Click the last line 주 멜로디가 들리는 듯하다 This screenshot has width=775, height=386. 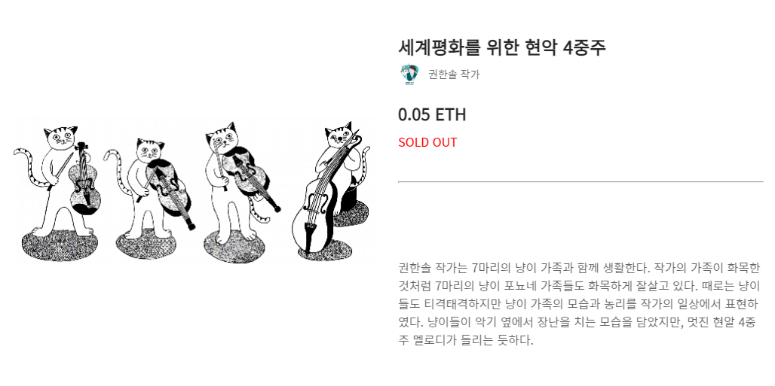[x=466, y=340]
